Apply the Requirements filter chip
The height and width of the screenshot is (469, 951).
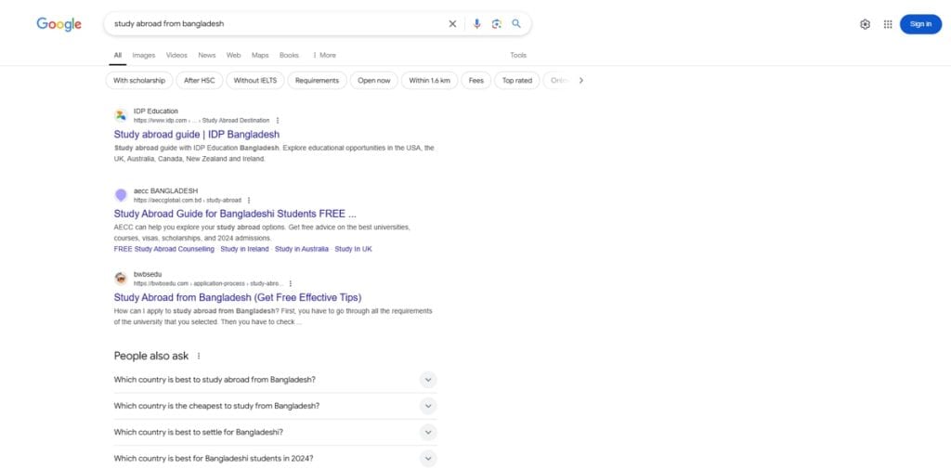[x=318, y=80]
